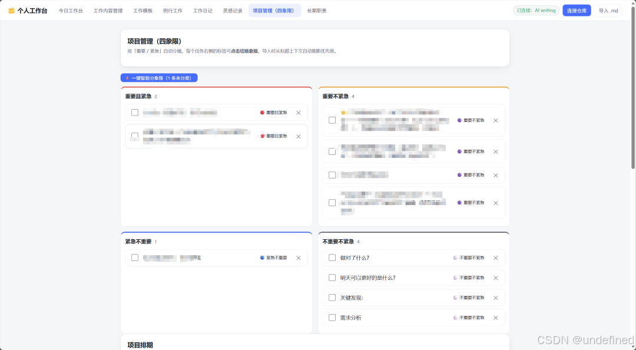Change tag of single-line 重要不紧急 task
636x350 pixels.
click(x=471, y=175)
